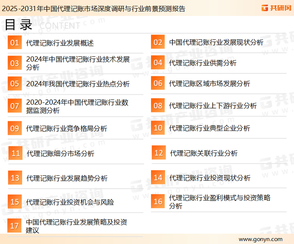This screenshot has width=294, height=244.
Task: Click the CONTENT subtitle text
Action: [x=60, y=26]
